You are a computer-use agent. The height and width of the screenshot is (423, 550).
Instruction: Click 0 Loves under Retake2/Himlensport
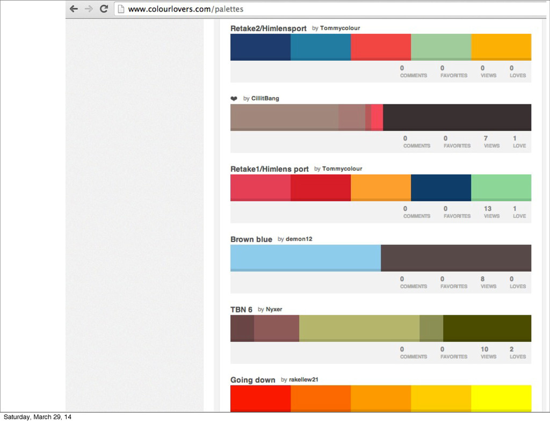pos(518,71)
